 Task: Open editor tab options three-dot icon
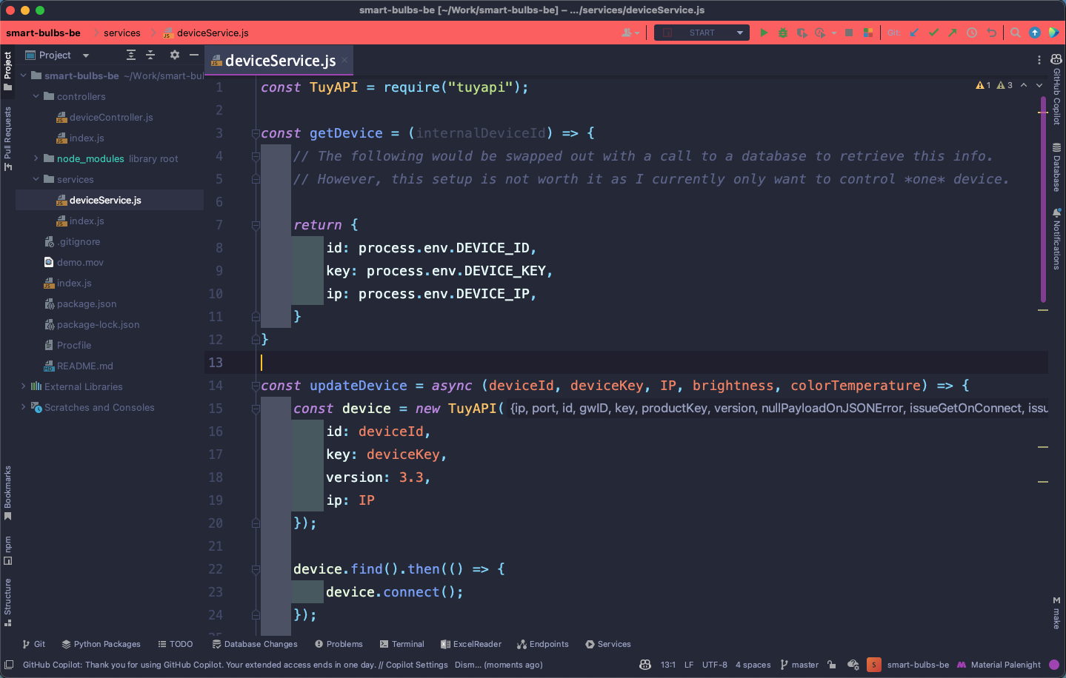pyautogui.click(x=1039, y=60)
